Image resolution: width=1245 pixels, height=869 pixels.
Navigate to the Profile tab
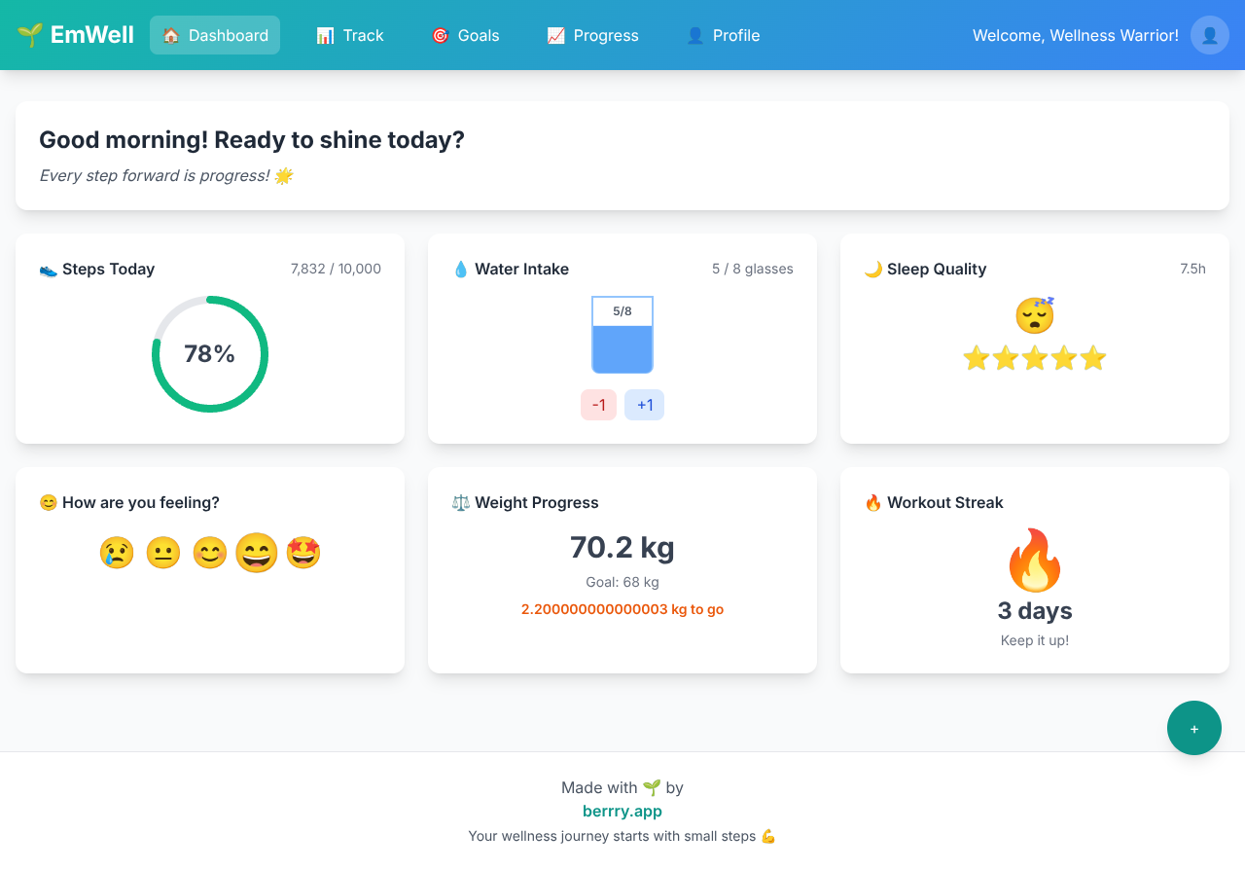pyautogui.click(x=723, y=35)
